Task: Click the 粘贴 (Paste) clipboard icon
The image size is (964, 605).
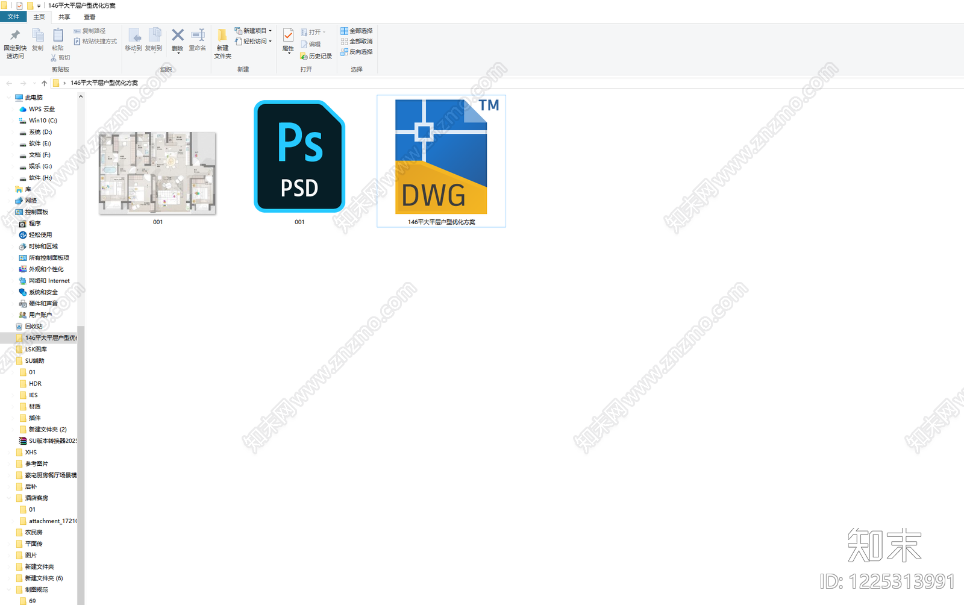Action: click(58, 36)
